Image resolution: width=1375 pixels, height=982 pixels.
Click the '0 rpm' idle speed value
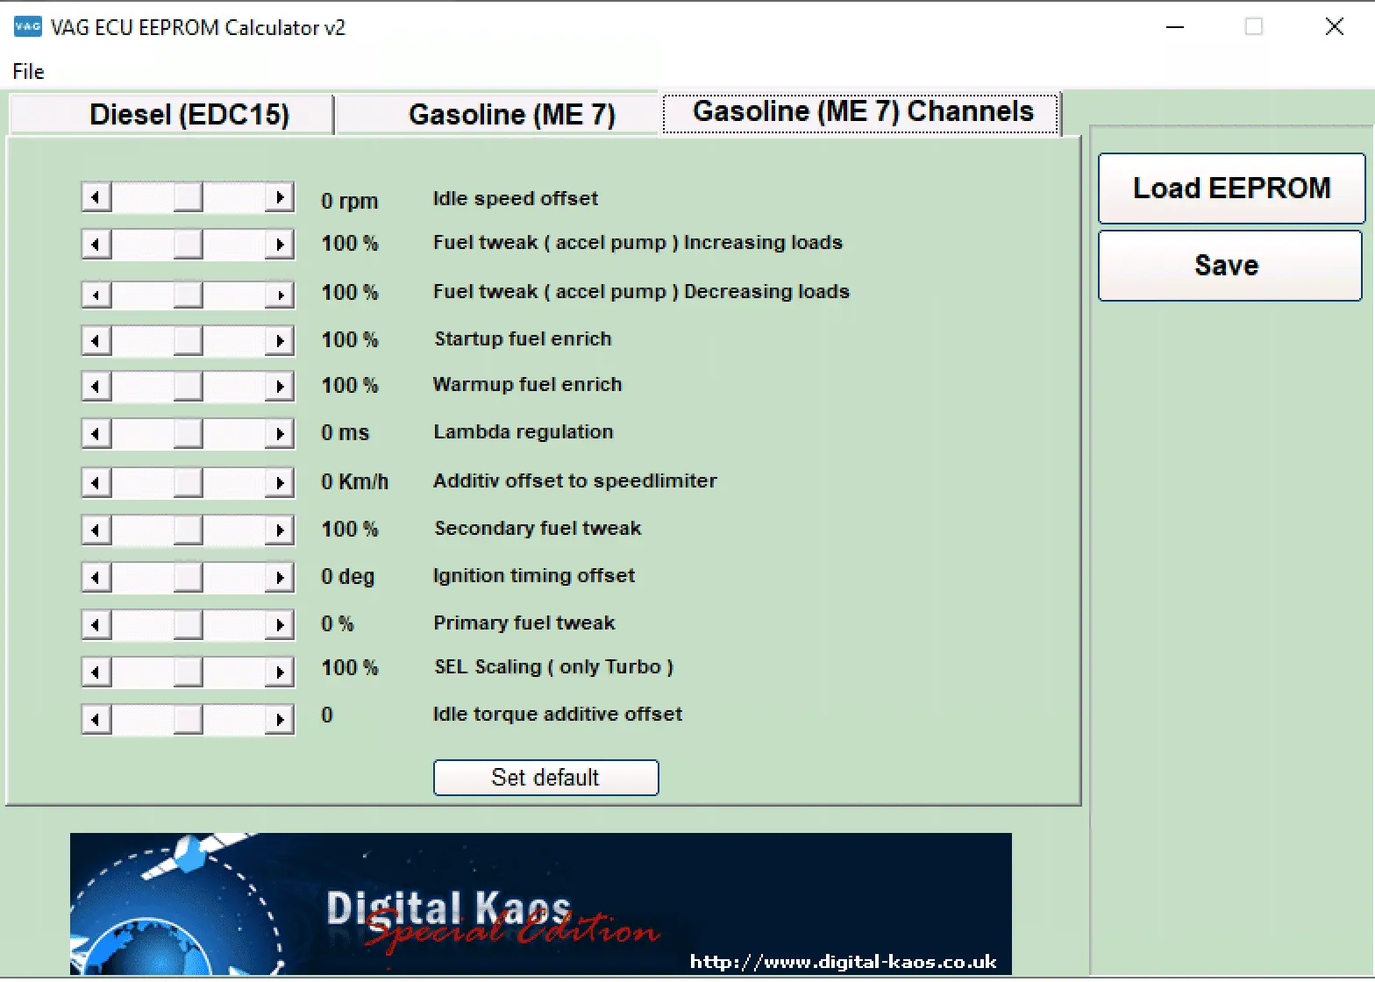click(349, 201)
